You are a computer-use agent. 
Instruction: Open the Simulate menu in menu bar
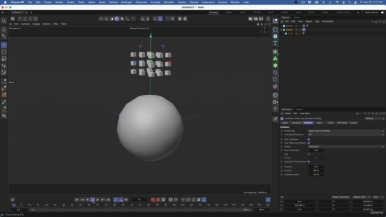[x=169, y=2]
